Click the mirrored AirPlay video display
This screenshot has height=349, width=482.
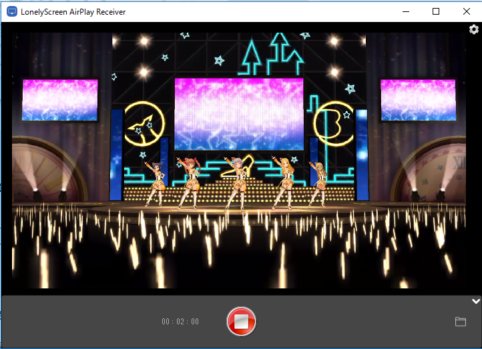[239, 161]
